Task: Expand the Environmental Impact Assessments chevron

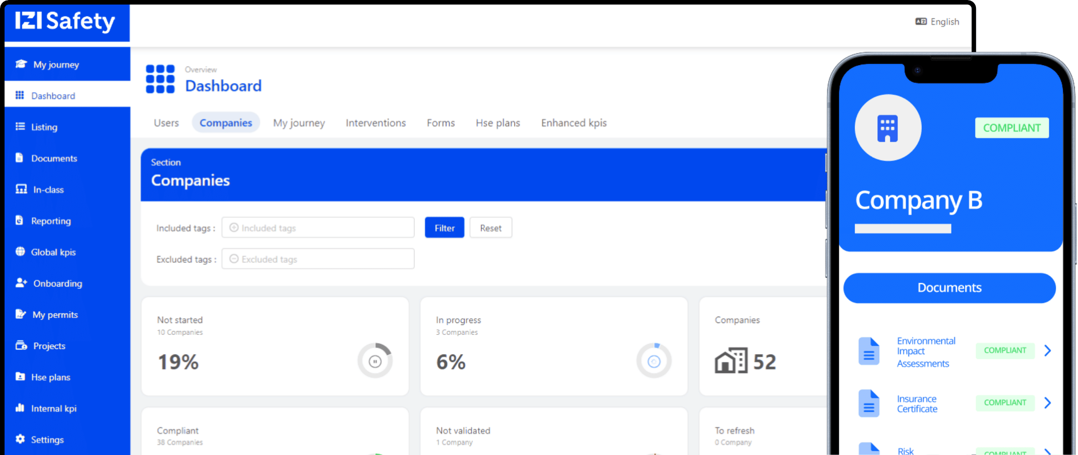Action: point(1047,350)
